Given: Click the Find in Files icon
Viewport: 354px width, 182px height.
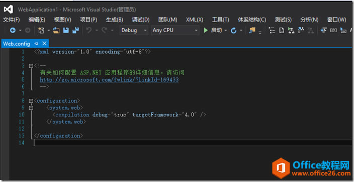Looking at the screenshot, I should coord(252,31).
